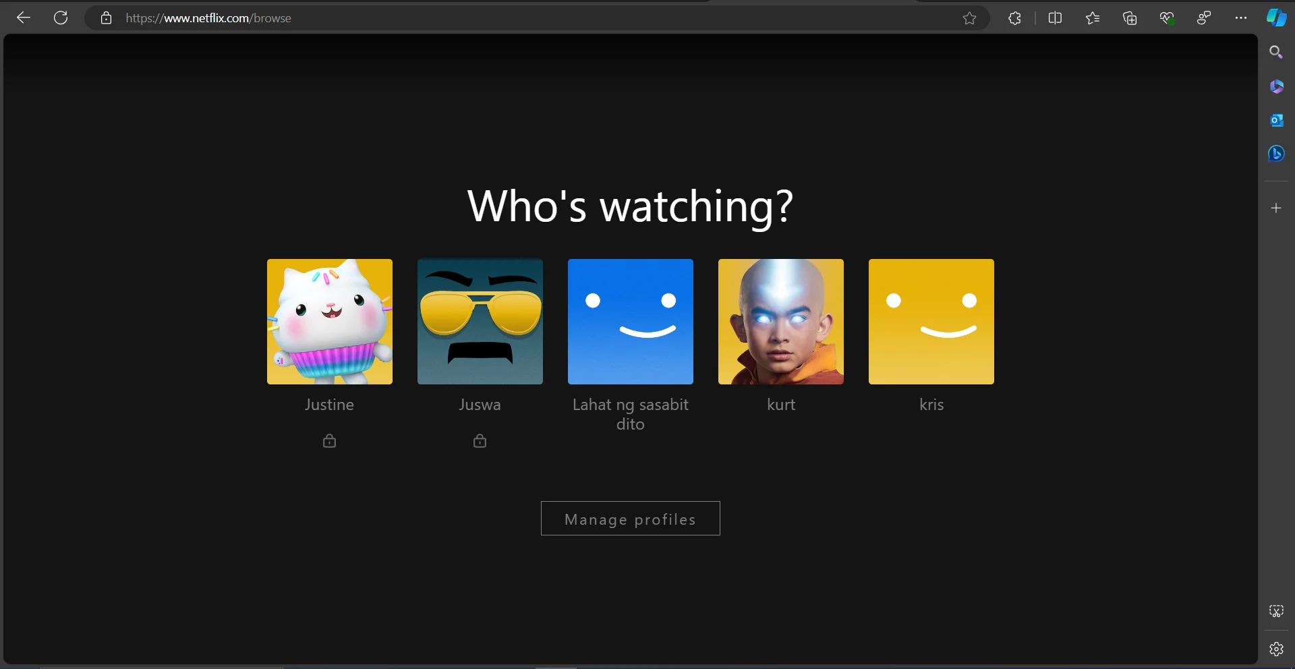The width and height of the screenshot is (1295, 669).
Task: Open browser Collections
Action: [1130, 18]
